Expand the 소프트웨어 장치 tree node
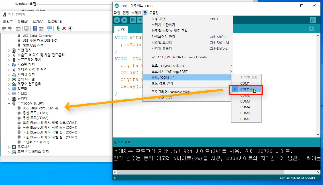This screenshot has width=323, height=185. pyautogui.click(x=9, y=60)
